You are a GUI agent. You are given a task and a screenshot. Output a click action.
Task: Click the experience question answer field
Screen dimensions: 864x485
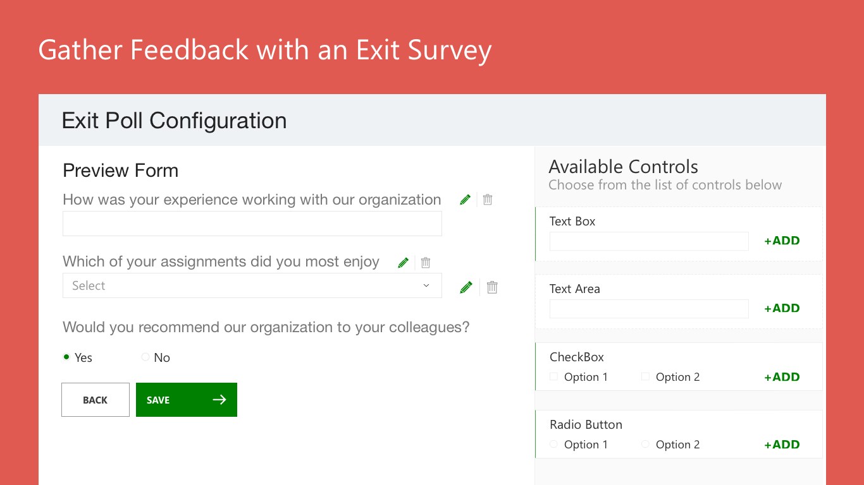pyautogui.click(x=252, y=224)
